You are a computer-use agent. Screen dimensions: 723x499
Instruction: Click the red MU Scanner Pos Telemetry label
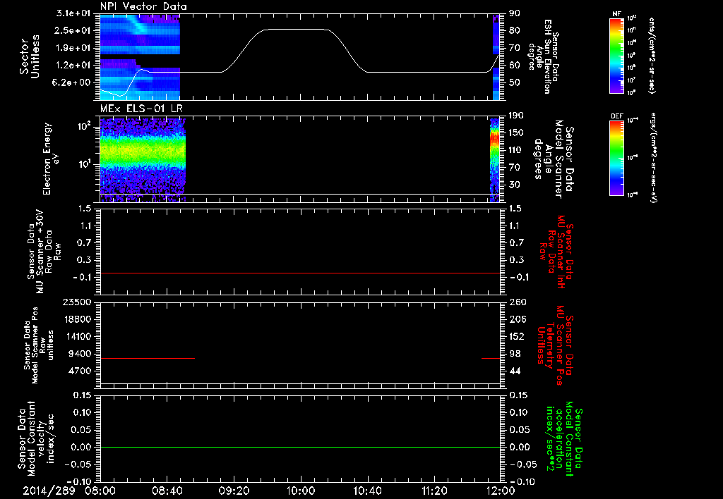pyautogui.click(x=555, y=345)
